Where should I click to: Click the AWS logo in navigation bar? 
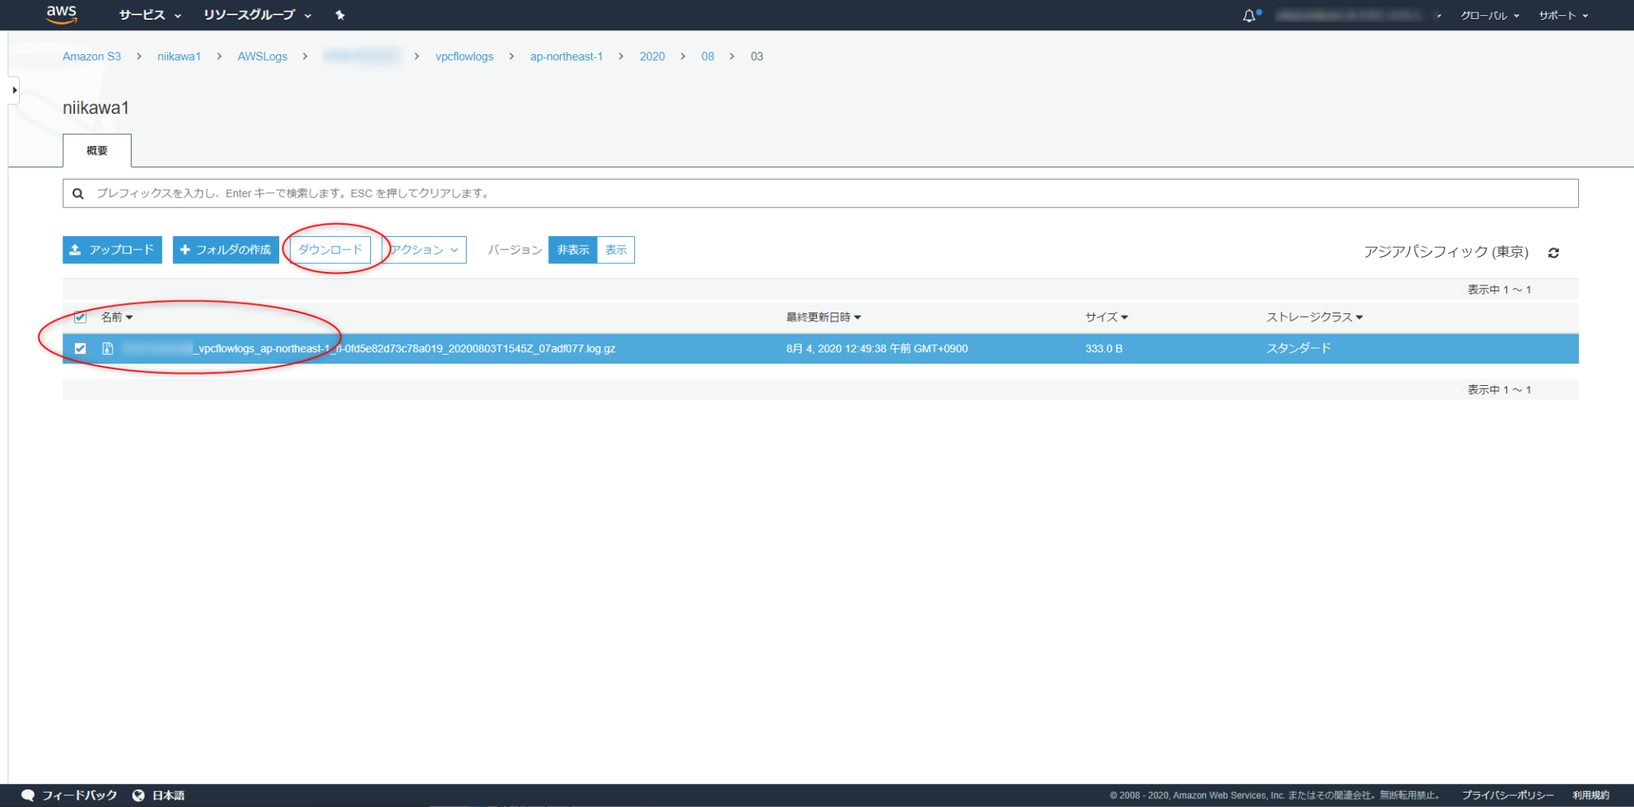[x=61, y=14]
